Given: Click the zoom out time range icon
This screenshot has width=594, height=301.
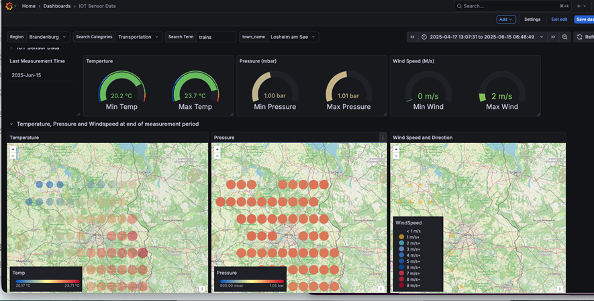Looking at the screenshot, I should point(565,37).
